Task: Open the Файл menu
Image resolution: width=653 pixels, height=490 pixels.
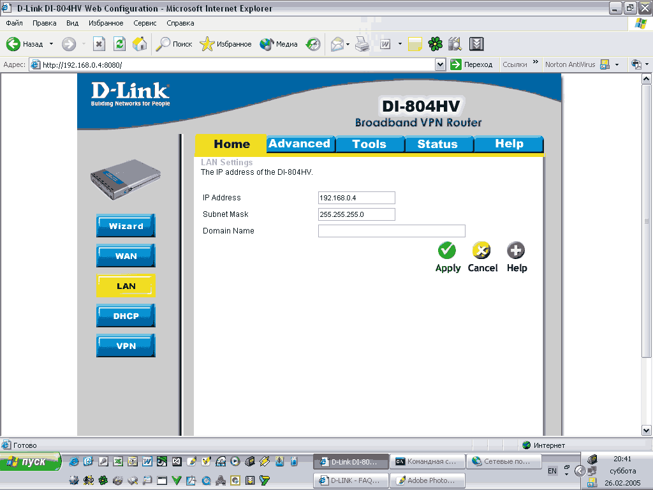Action: coord(14,23)
